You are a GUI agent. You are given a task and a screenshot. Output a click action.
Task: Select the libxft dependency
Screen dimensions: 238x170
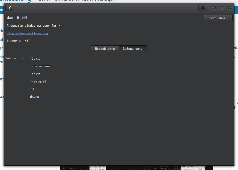coord(35,74)
